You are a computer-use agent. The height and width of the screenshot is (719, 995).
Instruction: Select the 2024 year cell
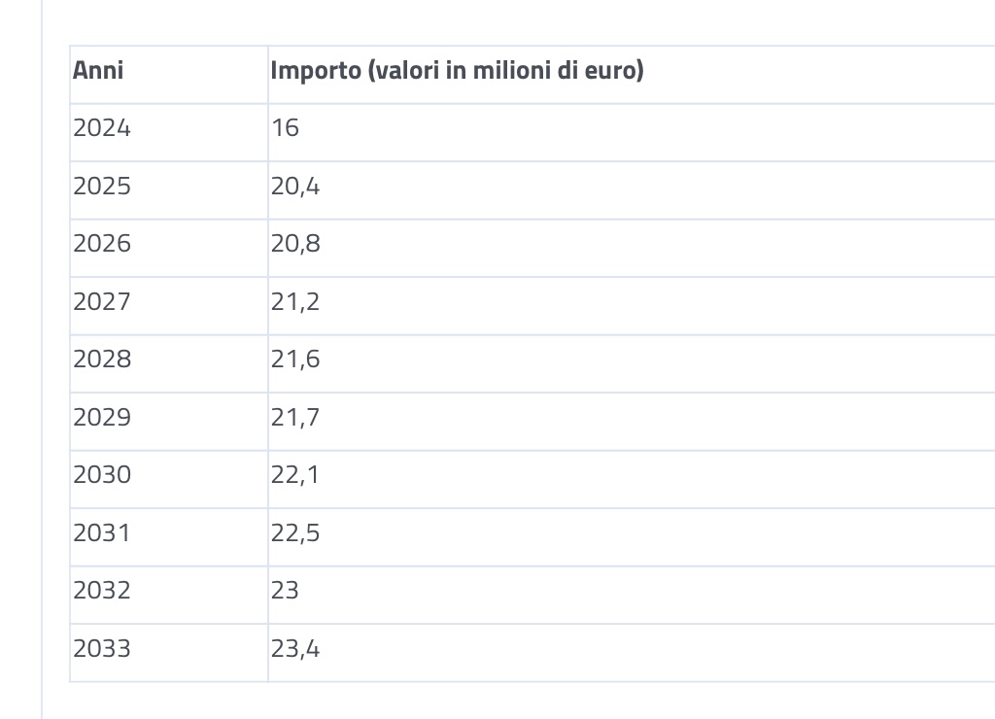click(169, 133)
